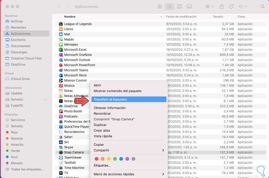
Task: Apply green tag color in context menu
Action: pyautogui.click(x=115, y=159)
